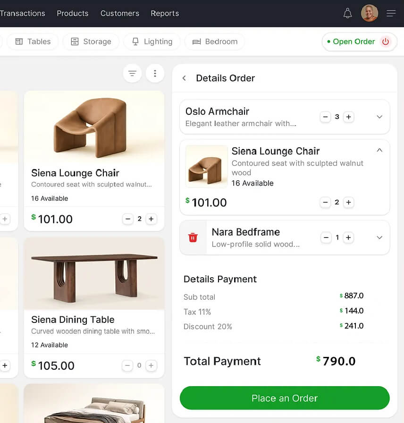Collapse the Siena Lounge Chair details
Image resolution: width=404 pixels, height=423 pixels.
[x=379, y=150]
